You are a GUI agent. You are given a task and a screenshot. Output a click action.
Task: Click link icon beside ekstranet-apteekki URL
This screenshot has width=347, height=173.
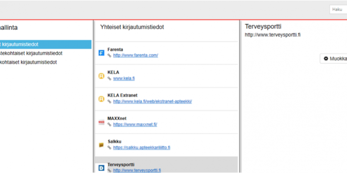pos(109,101)
